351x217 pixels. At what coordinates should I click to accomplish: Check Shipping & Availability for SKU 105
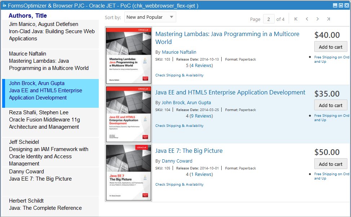(179, 184)
